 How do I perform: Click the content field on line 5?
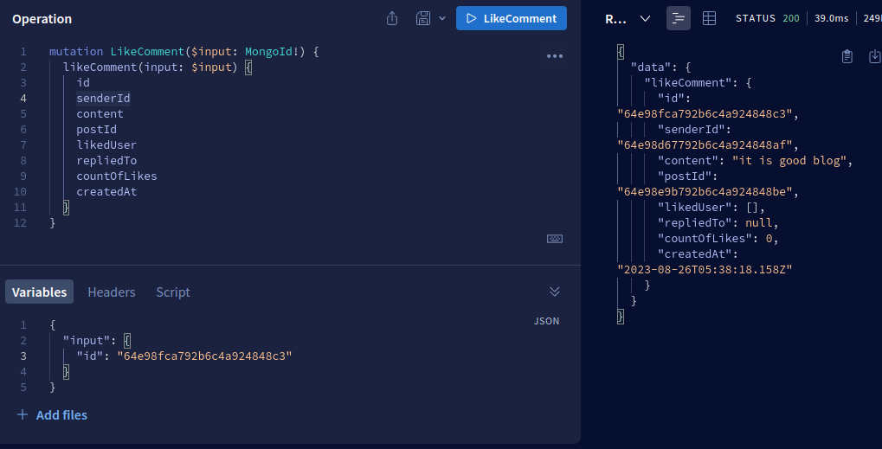100,114
